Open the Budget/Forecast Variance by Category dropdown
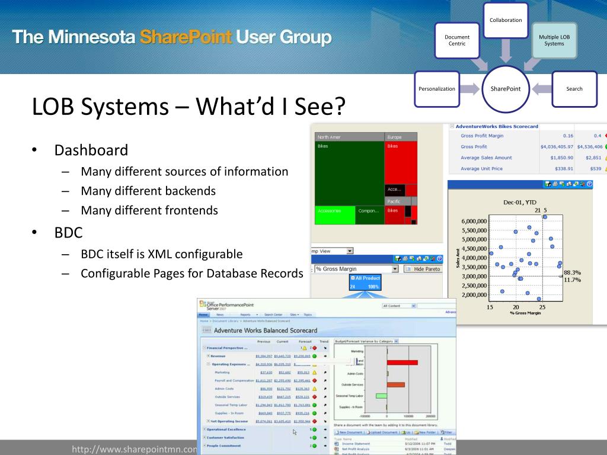 coord(395,341)
